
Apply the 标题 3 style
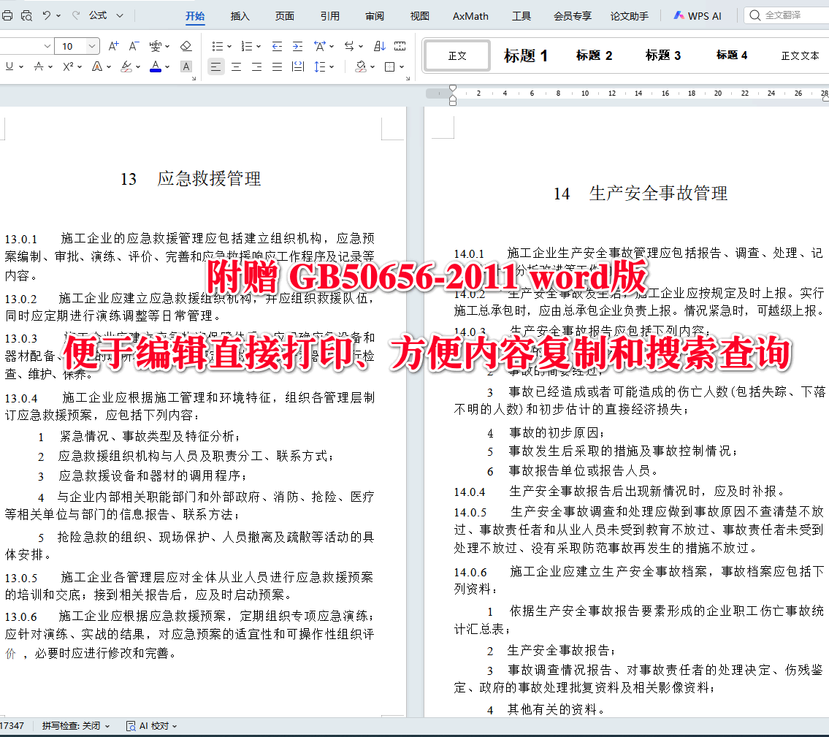click(x=663, y=56)
